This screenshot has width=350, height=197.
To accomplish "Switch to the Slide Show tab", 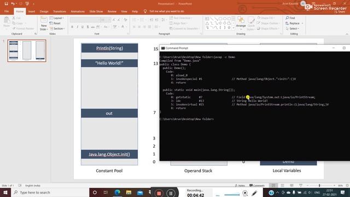I will tap(96, 11).
